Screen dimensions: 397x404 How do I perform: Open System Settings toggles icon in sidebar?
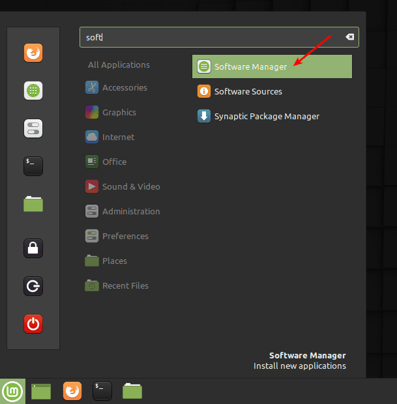(x=33, y=128)
